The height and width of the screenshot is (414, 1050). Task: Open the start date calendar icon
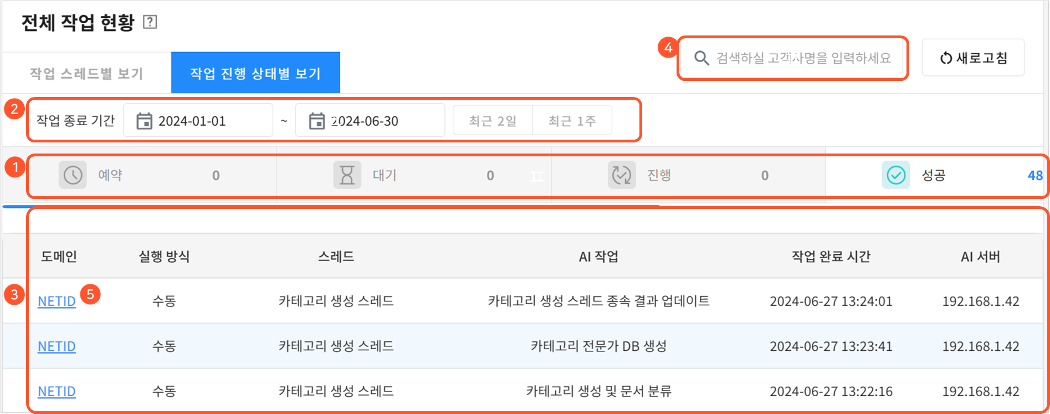pos(144,121)
